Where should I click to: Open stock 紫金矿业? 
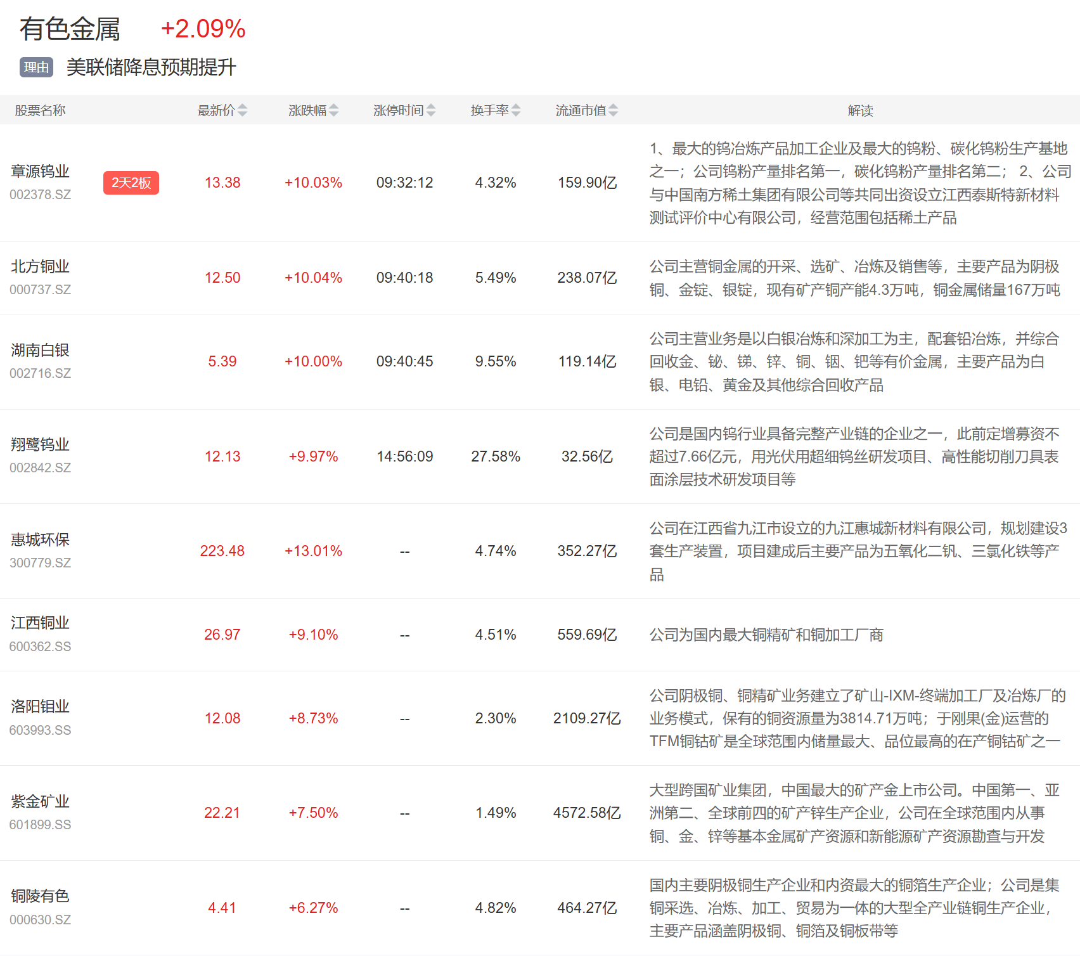(40, 801)
